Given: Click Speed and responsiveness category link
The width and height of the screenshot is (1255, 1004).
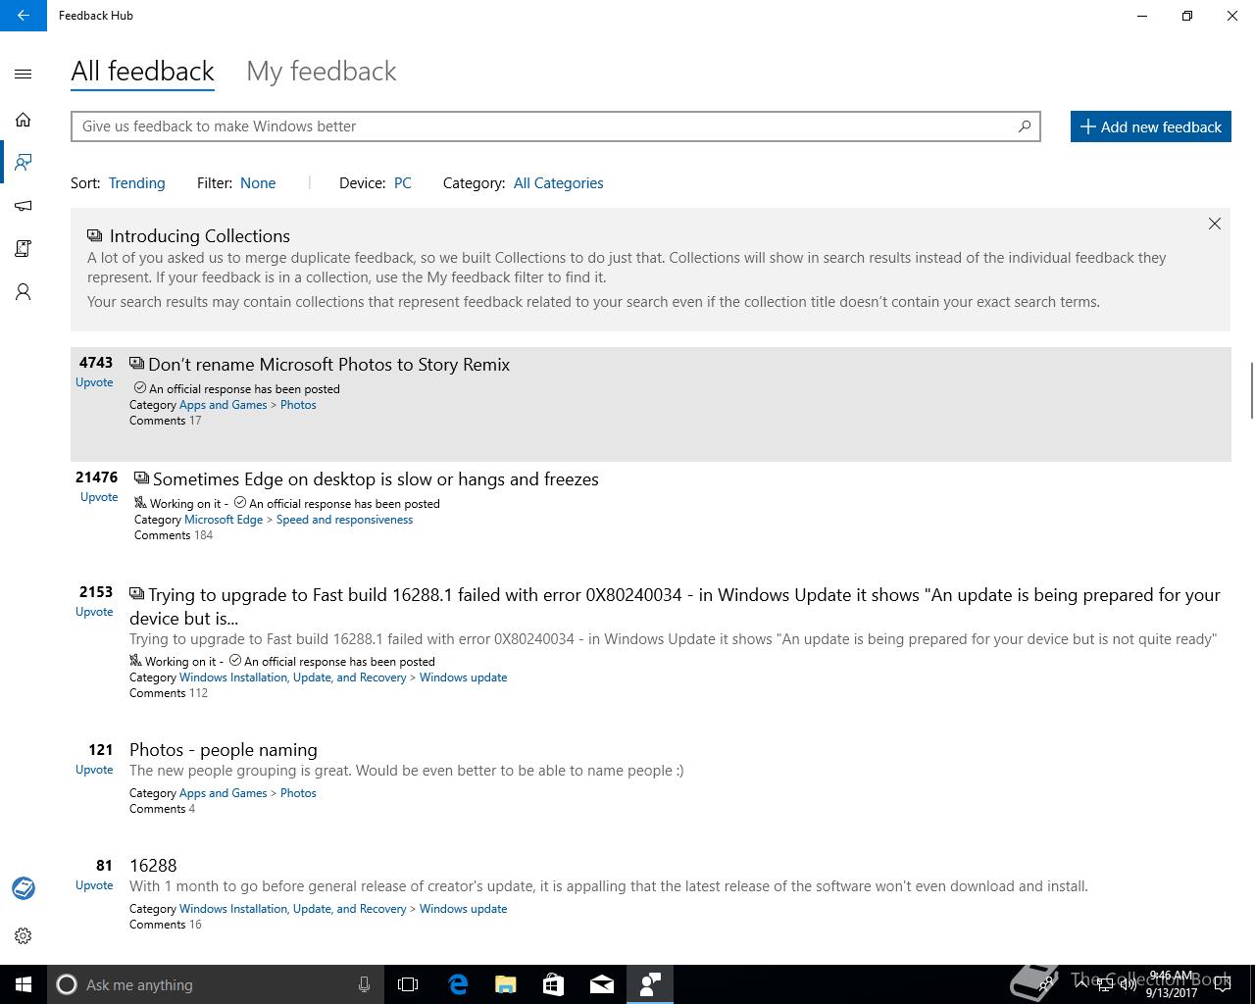Looking at the screenshot, I should click(344, 520).
